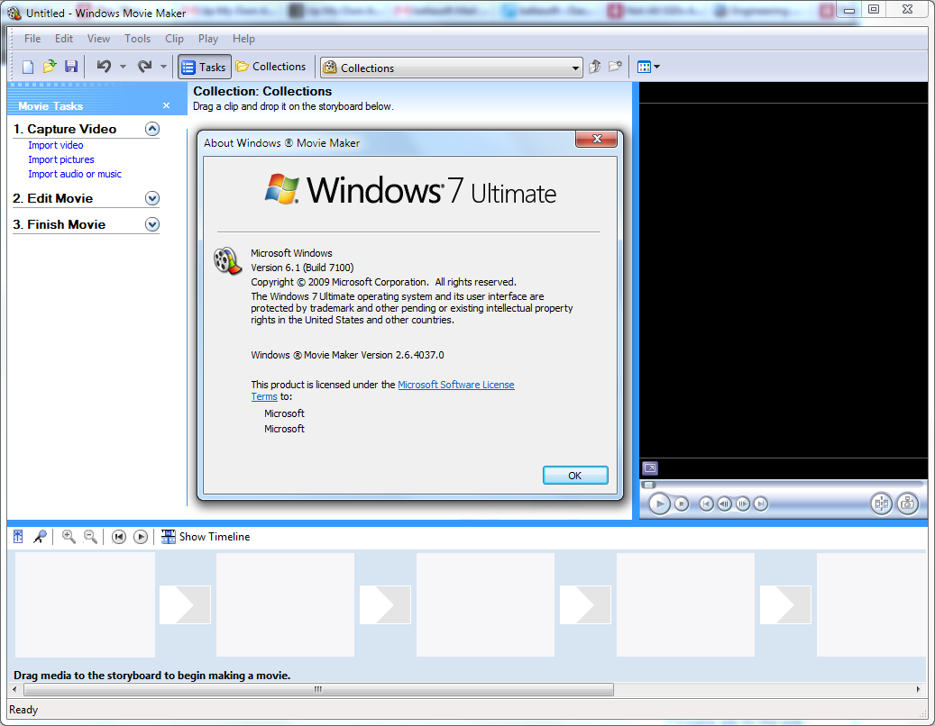Screen dimensions: 935x726
Task: Stop the preview monitor playback
Action: coord(682,504)
